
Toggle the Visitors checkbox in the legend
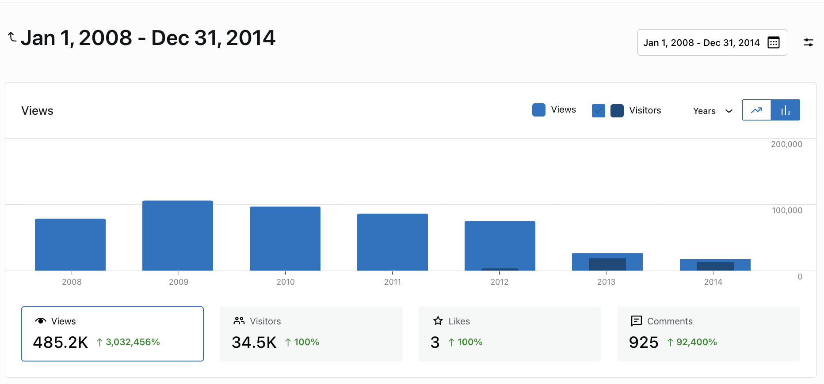tap(599, 110)
